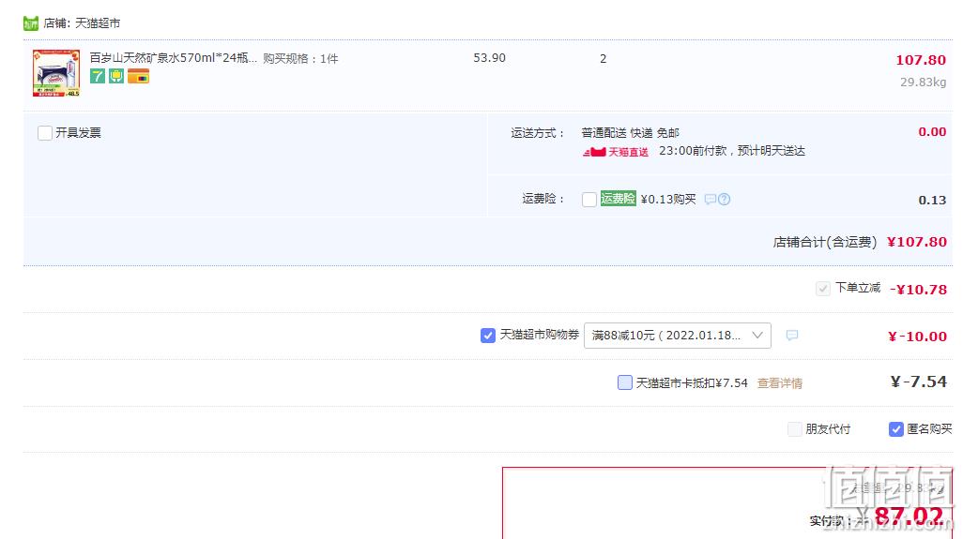Screen dimensions: 963x539
Task: Click the item subtotal 107.80
Action: coord(921,60)
